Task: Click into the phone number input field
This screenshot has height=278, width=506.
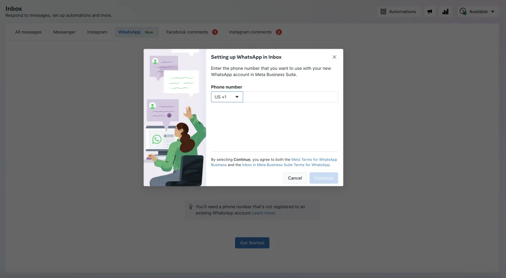Action: [290, 97]
